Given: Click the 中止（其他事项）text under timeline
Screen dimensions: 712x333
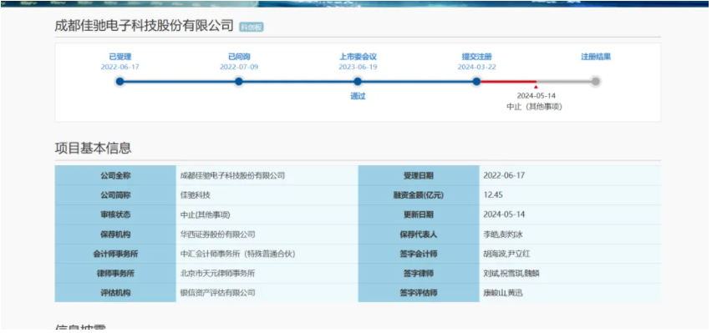Looking at the screenshot, I should tap(535, 107).
